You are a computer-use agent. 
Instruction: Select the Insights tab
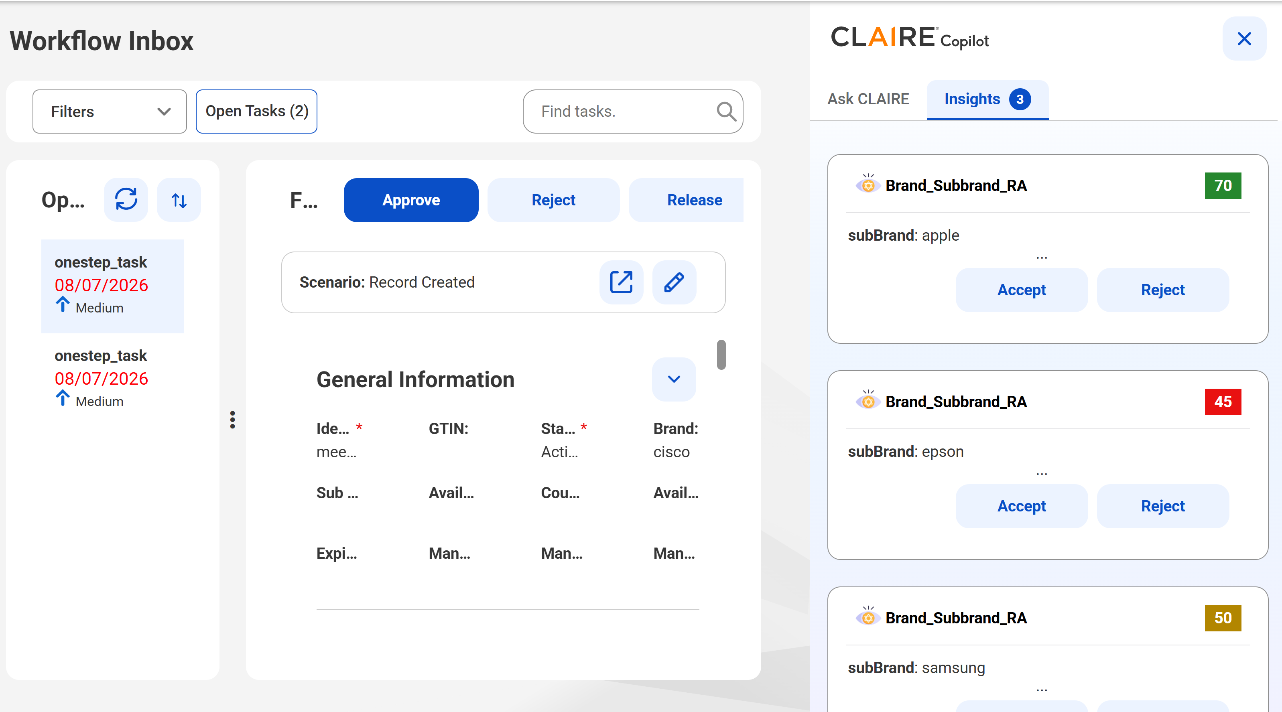click(x=987, y=99)
